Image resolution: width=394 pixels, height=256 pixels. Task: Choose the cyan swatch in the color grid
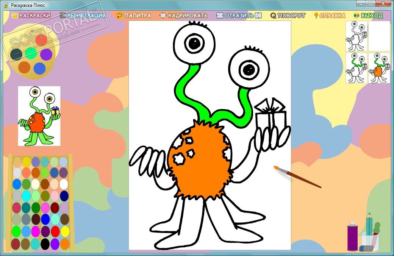coord(27,196)
